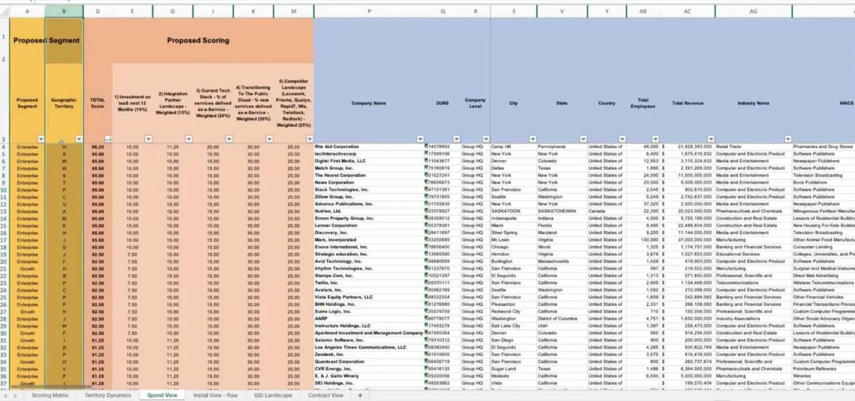The width and height of the screenshot is (855, 401).
Task: Open the Geographic Territory filter dropdown
Action: coord(79,139)
